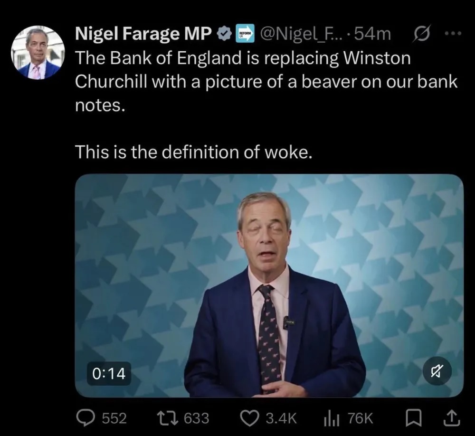Click the 'Nigel Farage MP' display name

[x=144, y=34]
